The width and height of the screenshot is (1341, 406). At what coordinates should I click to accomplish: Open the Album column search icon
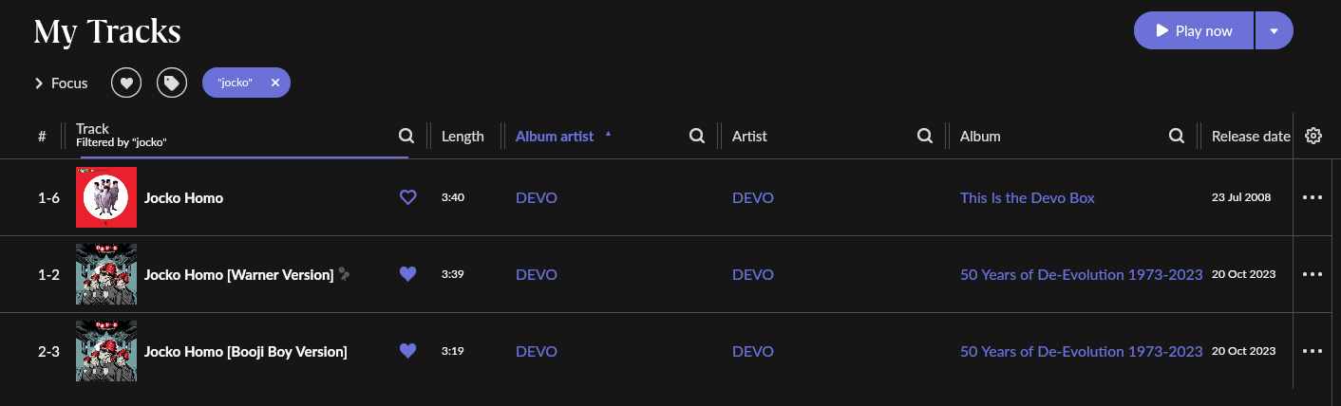[1176, 136]
